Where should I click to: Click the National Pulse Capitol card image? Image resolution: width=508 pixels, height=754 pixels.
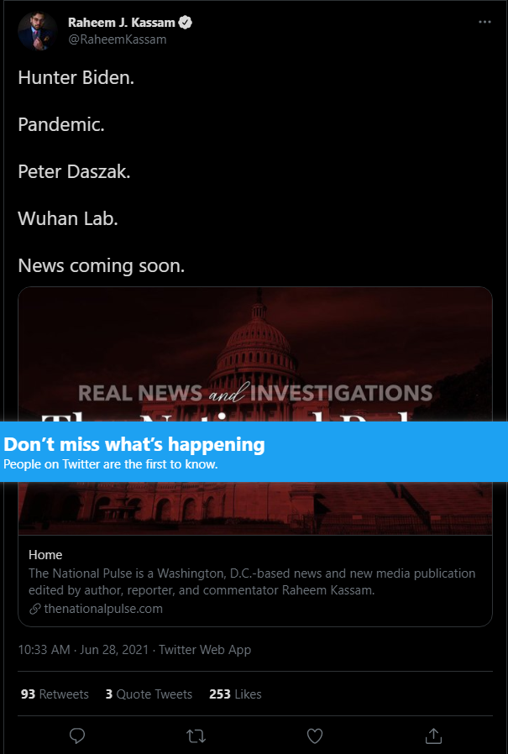(x=255, y=354)
